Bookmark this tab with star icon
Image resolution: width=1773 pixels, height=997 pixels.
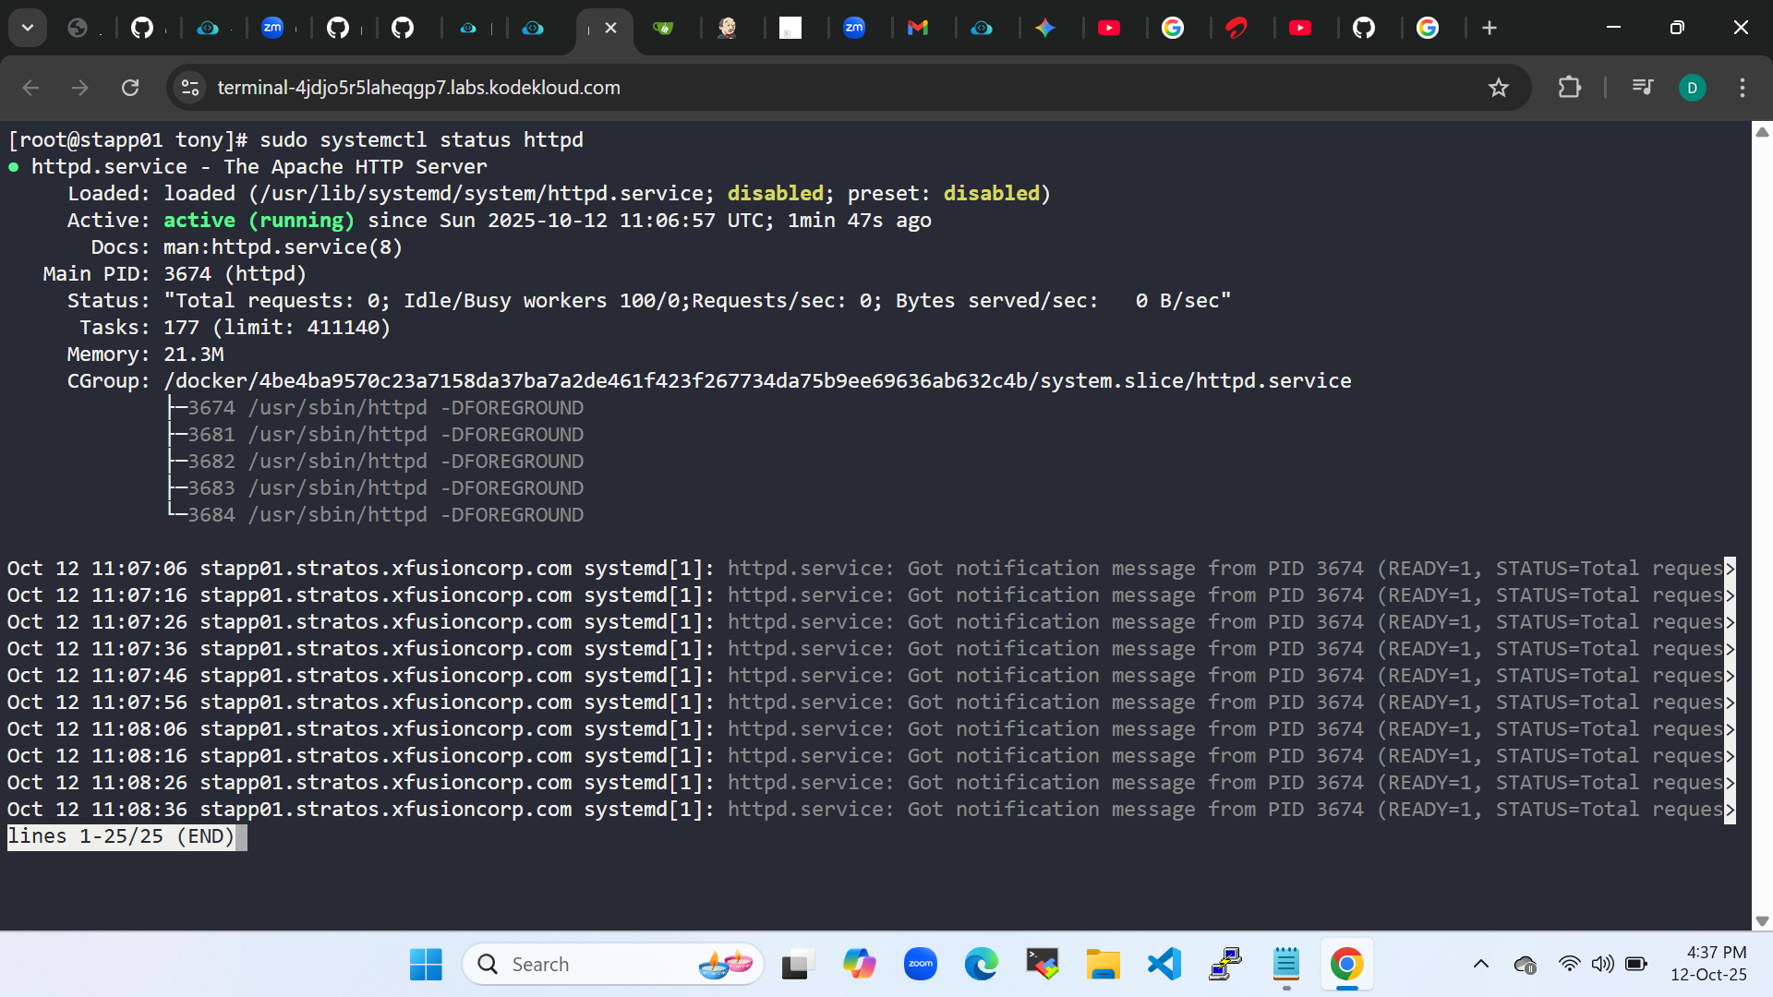(1498, 88)
